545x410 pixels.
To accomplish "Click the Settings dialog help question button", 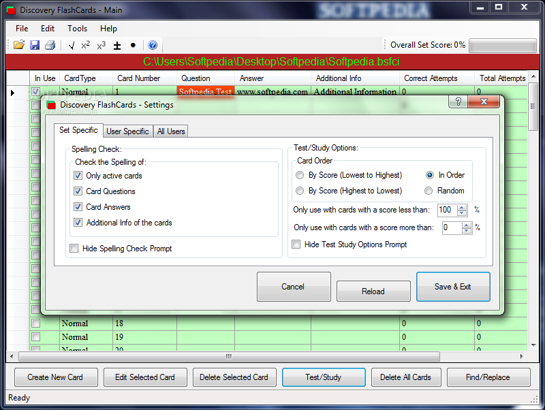I will point(458,101).
